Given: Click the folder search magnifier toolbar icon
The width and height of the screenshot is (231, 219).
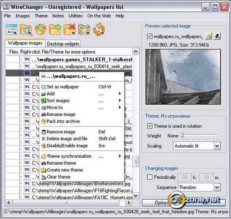Looking at the screenshot, I should (x=26, y=30).
